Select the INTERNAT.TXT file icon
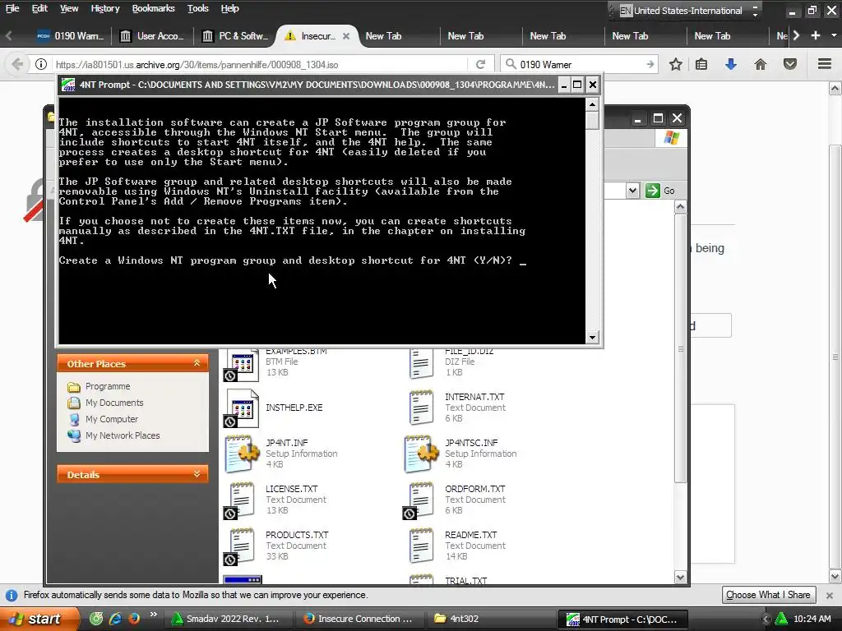The image size is (842, 631). click(x=421, y=408)
